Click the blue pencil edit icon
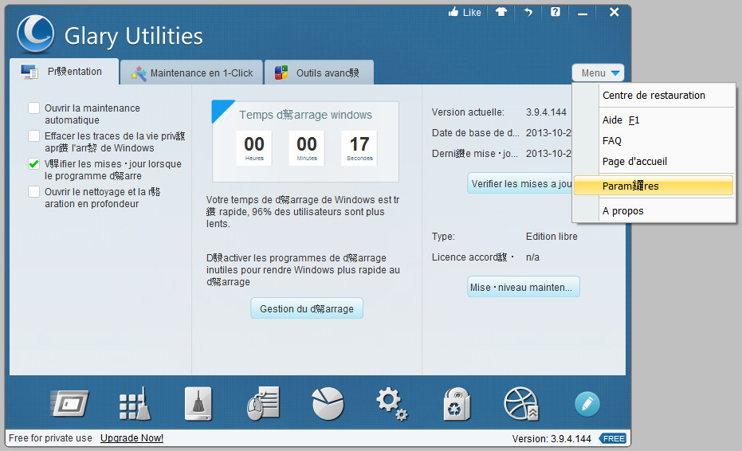Image resolution: width=742 pixels, height=451 pixels. [x=587, y=404]
